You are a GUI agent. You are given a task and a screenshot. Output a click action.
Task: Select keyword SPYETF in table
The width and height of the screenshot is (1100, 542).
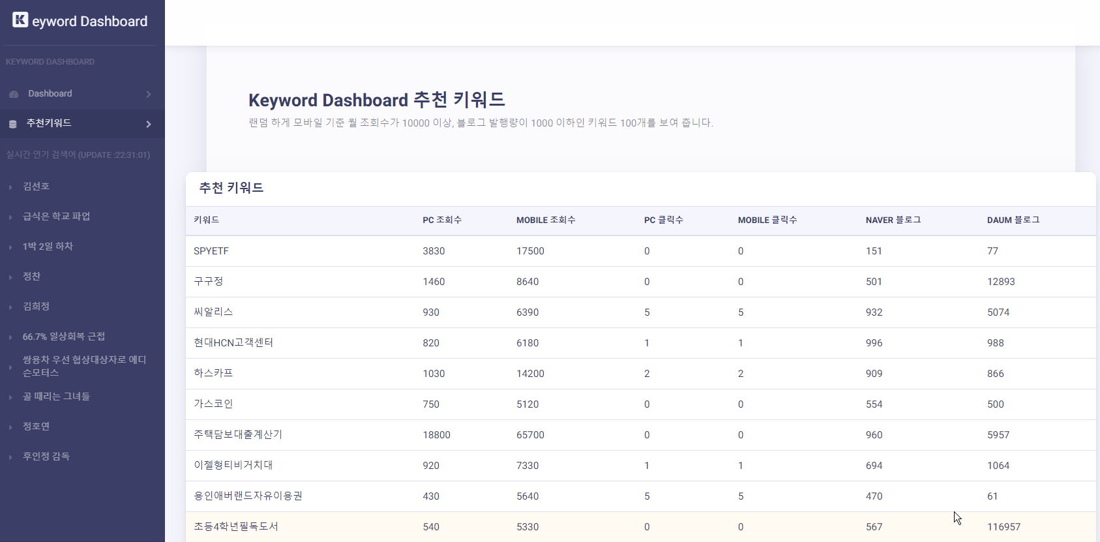[x=211, y=251]
